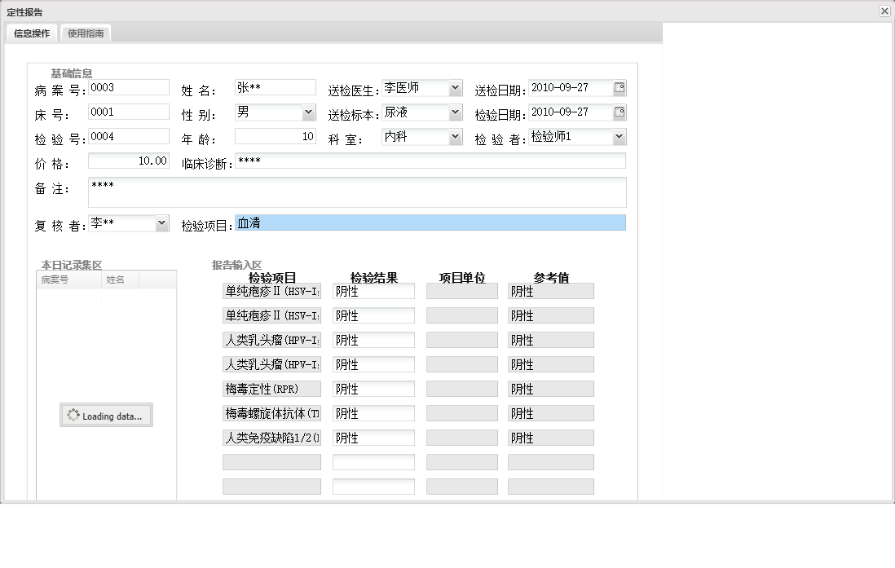Open the calendar picker for 检验日期
This screenshot has height=568, width=895.
(x=619, y=112)
